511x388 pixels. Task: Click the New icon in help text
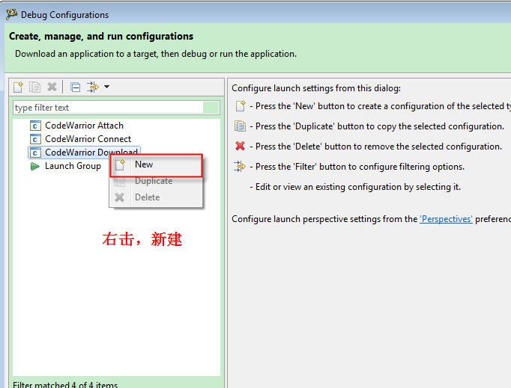coord(241,105)
